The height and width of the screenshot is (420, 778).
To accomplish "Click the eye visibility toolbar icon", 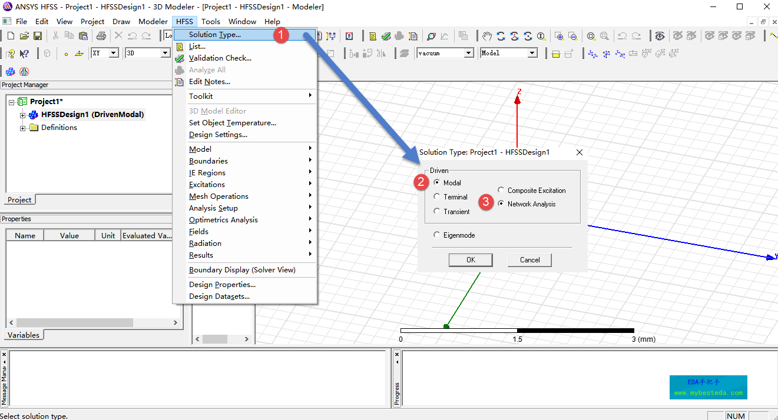I will (660, 36).
